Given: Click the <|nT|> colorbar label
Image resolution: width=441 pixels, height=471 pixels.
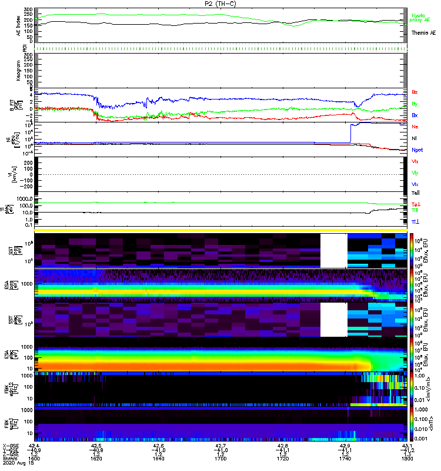Looking at the screenshot, I should point(431,423).
